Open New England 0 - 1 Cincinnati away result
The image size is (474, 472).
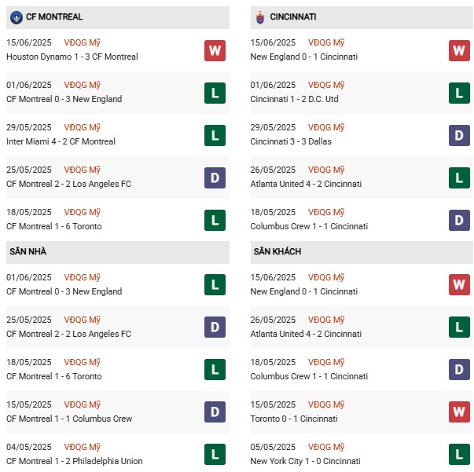(303, 291)
